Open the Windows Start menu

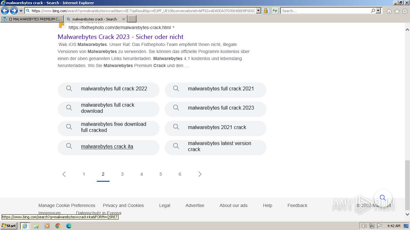[x=9, y=226]
